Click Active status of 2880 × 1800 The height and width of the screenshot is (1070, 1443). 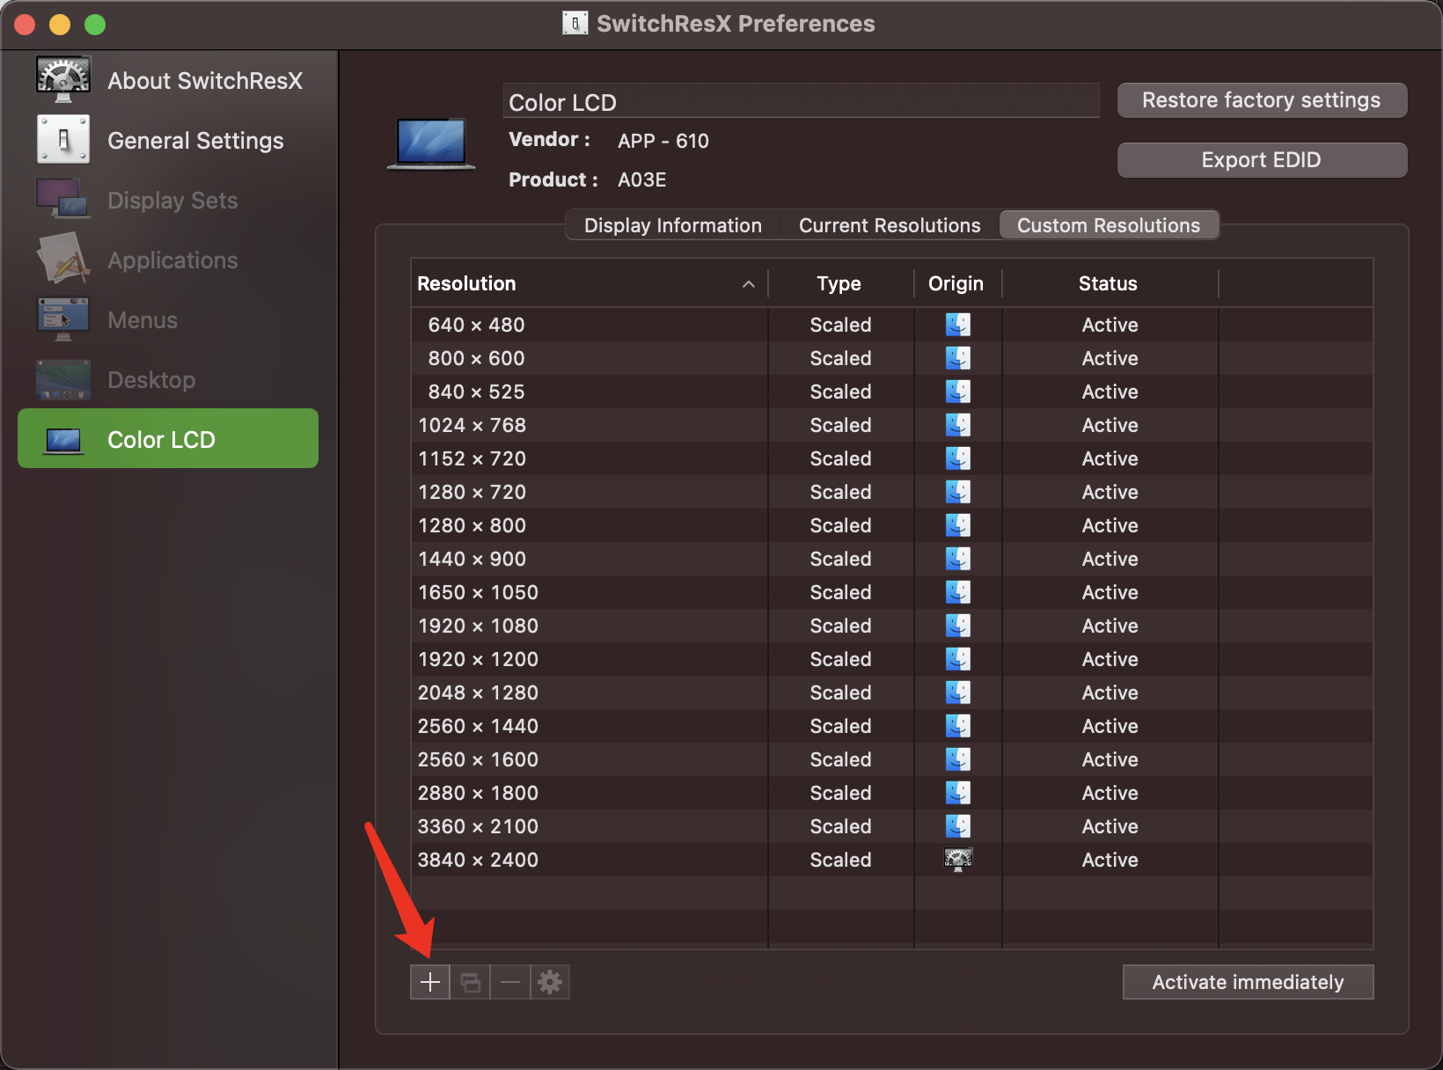pos(1110,793)
